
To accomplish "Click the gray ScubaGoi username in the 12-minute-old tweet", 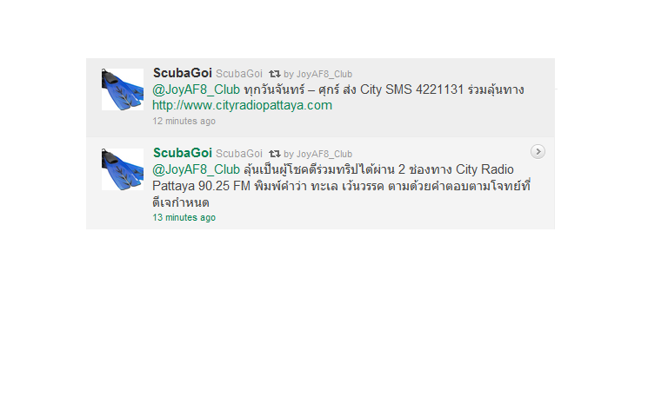I will click(239, 74).
